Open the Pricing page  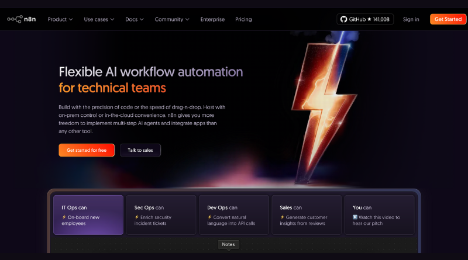click(243, 19)
